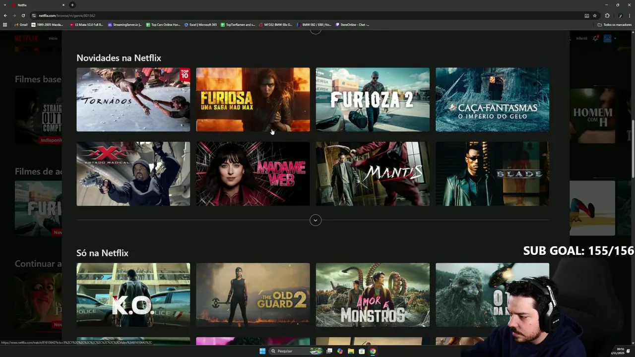Click the Chrome back arrow

(x=5, y=15)
